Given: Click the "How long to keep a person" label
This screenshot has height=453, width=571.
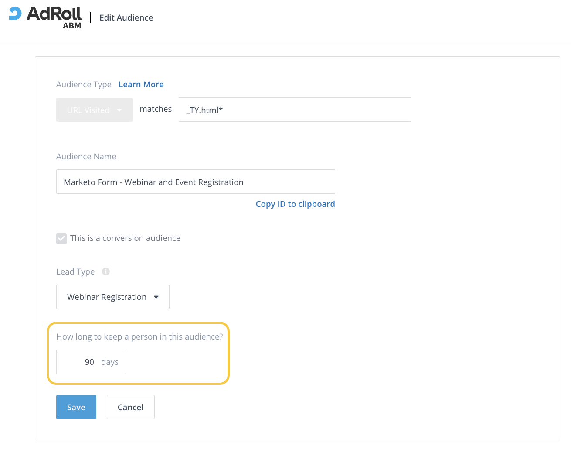Looking at the screenshot, I should 139,337.
